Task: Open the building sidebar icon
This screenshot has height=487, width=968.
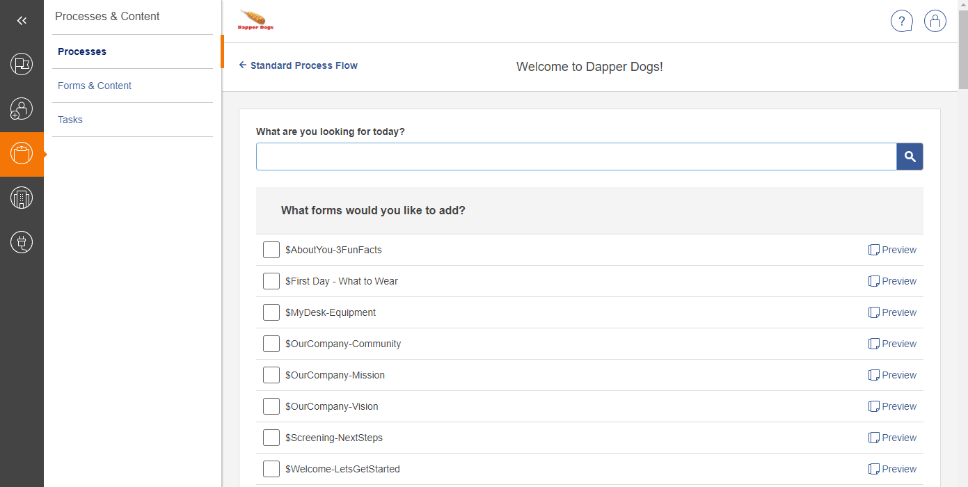Action: click(x=22, y=198)
